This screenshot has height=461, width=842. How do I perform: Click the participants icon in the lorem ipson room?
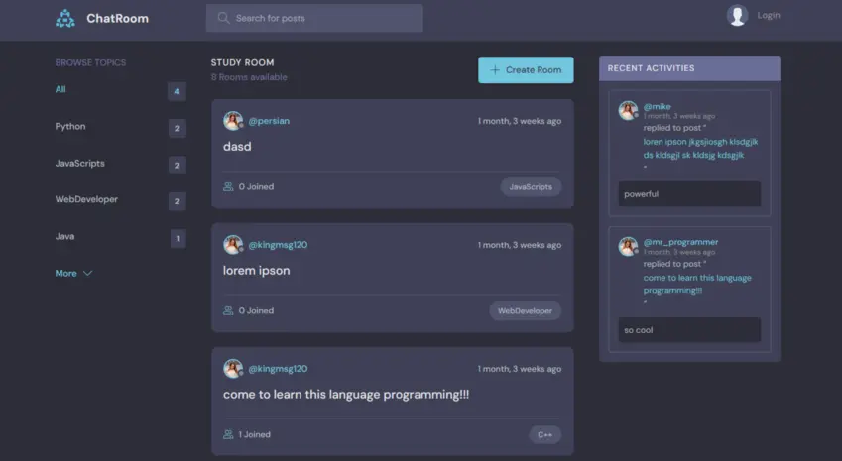pos(228,310)
